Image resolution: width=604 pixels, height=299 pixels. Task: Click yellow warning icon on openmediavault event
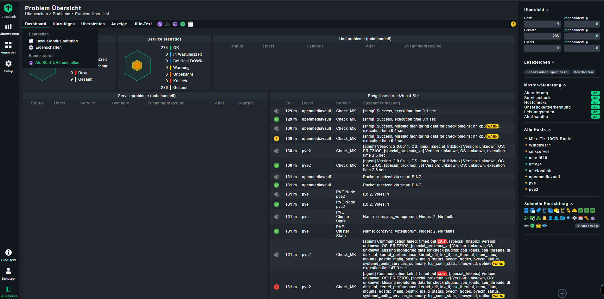tap(277, 139)
